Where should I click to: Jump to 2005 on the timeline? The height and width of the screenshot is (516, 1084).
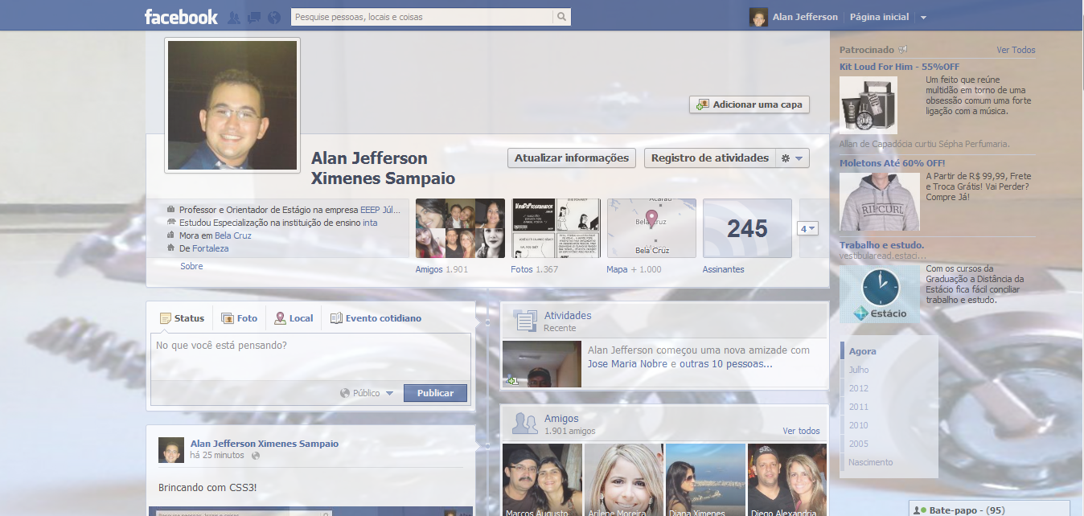click(859, 444)
